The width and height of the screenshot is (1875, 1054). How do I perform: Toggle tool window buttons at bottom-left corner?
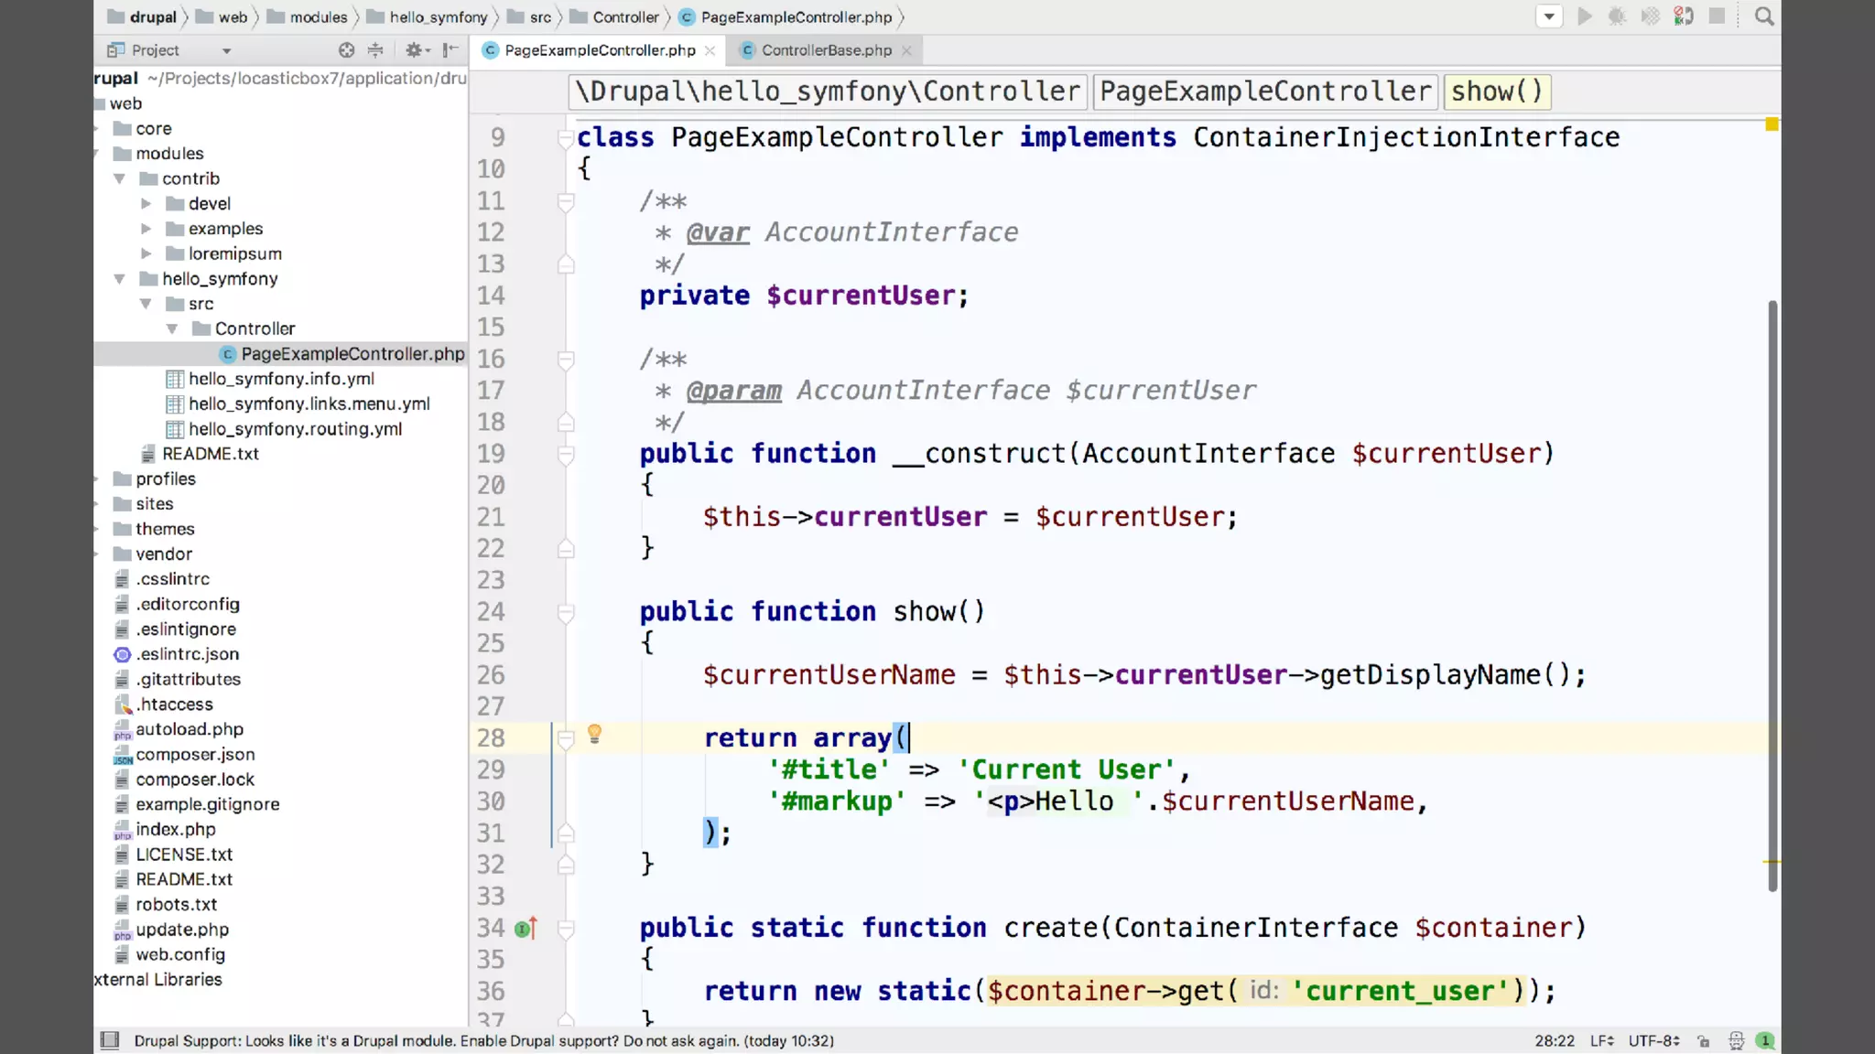(x=110, y=1040)
